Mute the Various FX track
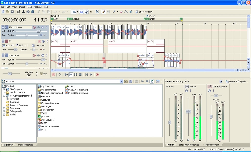This screenshot has height=152, width=251. coord(43,55)
